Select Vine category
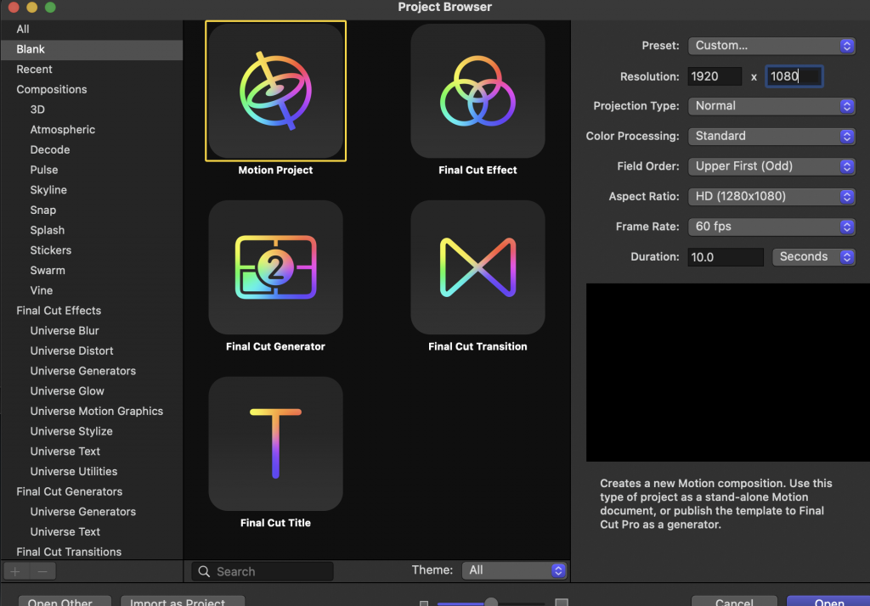Screen dimensions: 870x606 click(92, 290)
